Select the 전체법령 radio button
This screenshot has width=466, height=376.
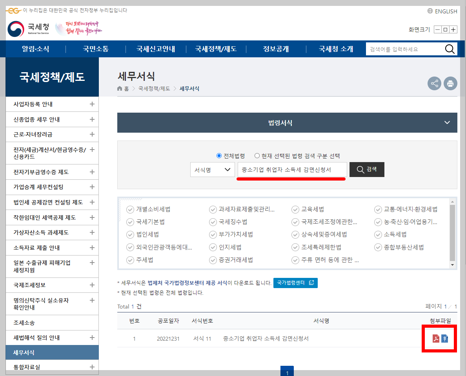[219, 155]
